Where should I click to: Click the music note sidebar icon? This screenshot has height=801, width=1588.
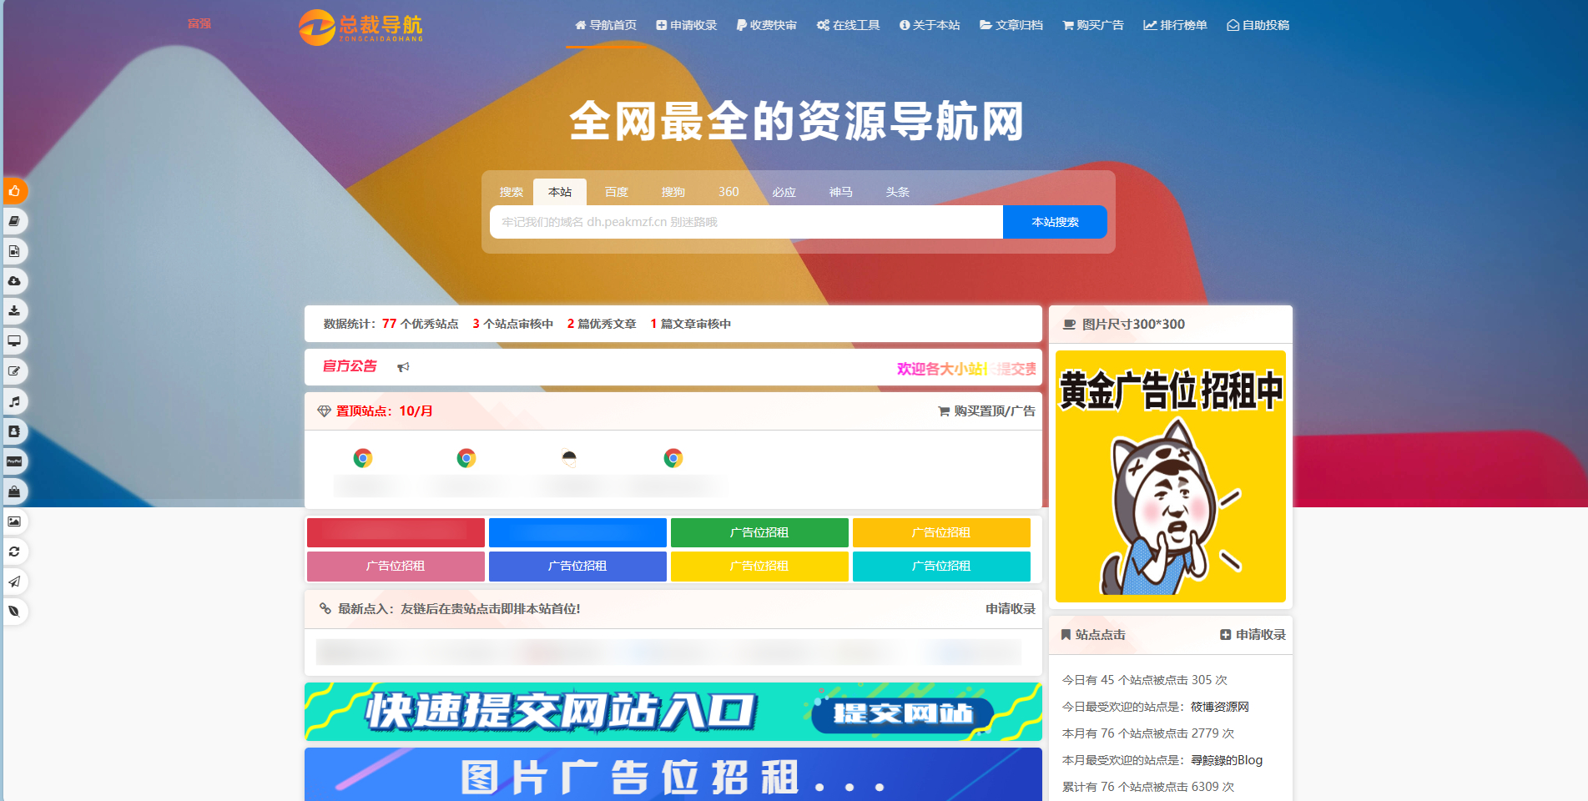14,401
